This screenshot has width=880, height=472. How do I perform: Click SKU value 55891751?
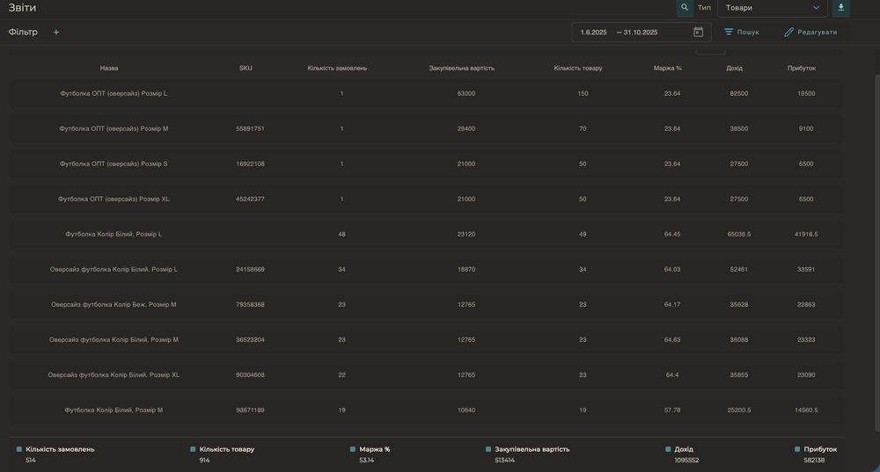click(x=250, y=129)
